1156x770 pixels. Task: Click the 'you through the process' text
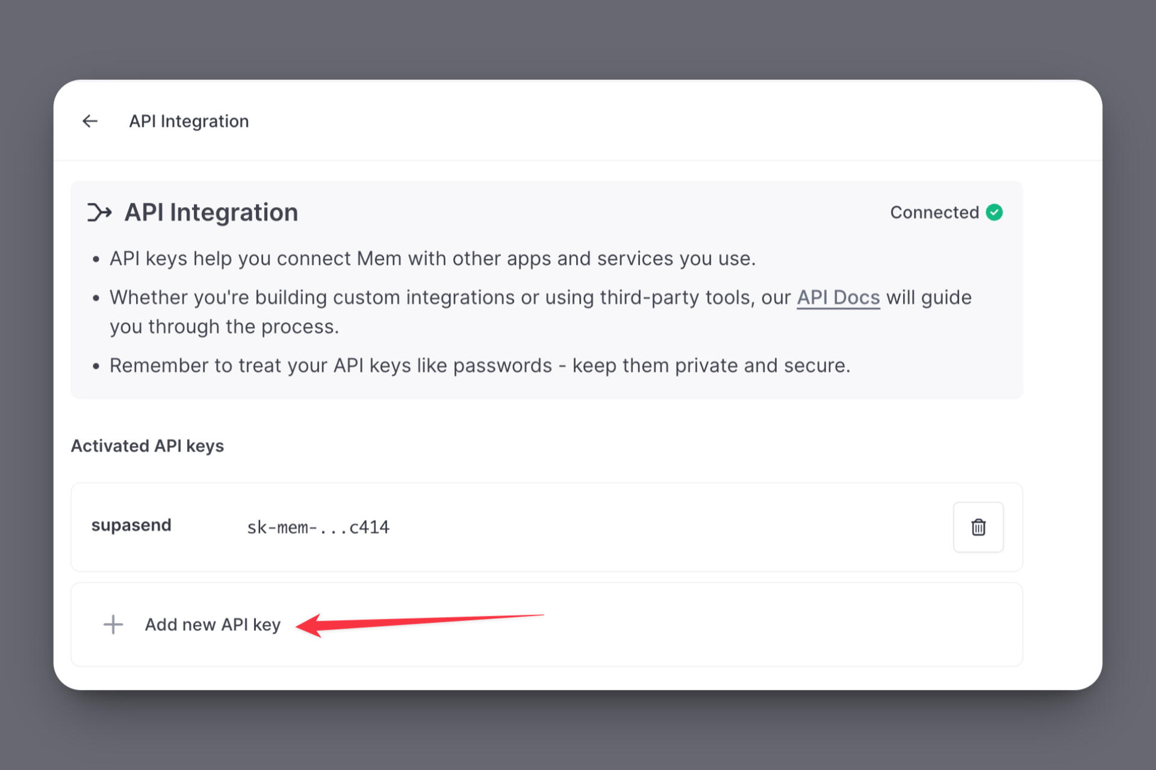click(x=224, y=327)
